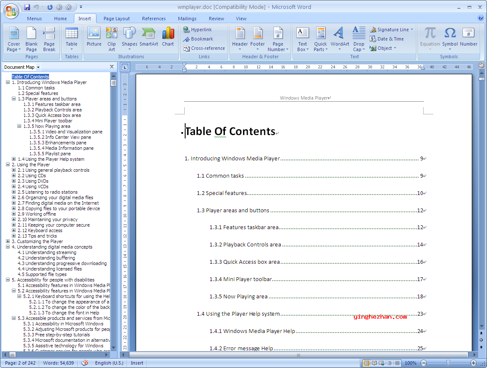
Task: Toggle Insert/Overtype mode in status bar
Action: [137, 363]
